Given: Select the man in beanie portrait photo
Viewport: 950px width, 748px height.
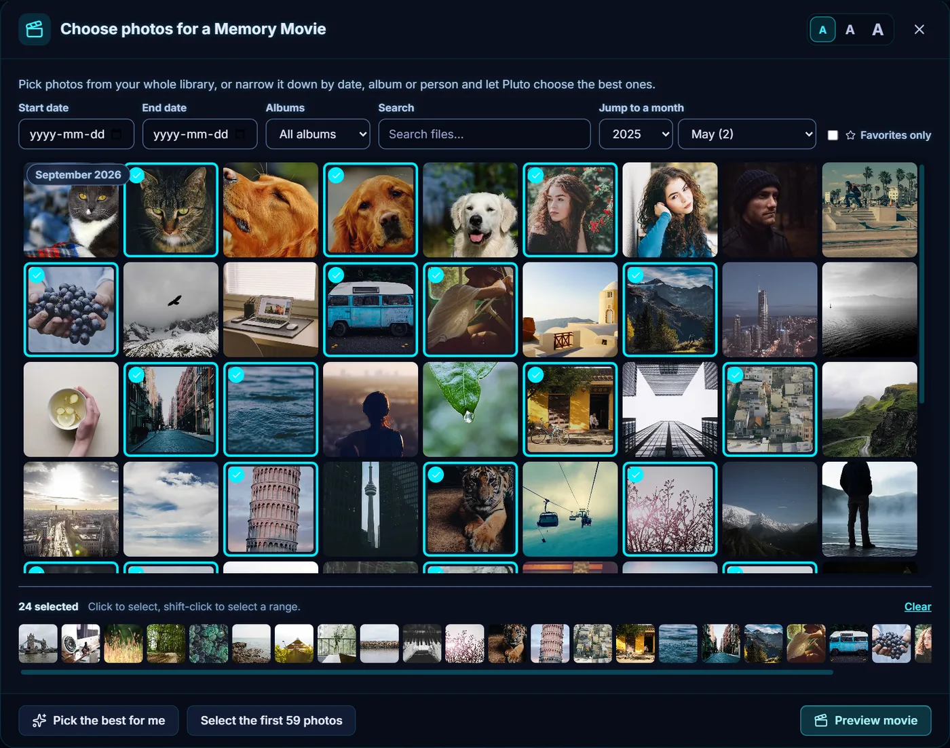Looking at the screenshot, I should pos(770,210).
